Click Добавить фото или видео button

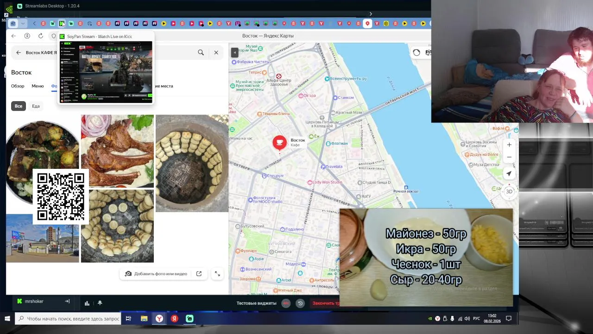(156, 274)
